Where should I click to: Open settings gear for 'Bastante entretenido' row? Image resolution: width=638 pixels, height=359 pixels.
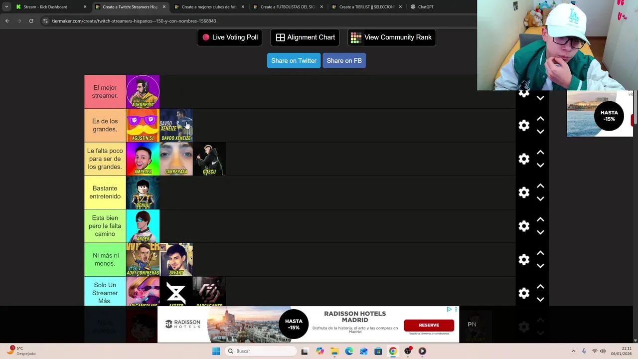pyautogui.click(x=524, y=192)
